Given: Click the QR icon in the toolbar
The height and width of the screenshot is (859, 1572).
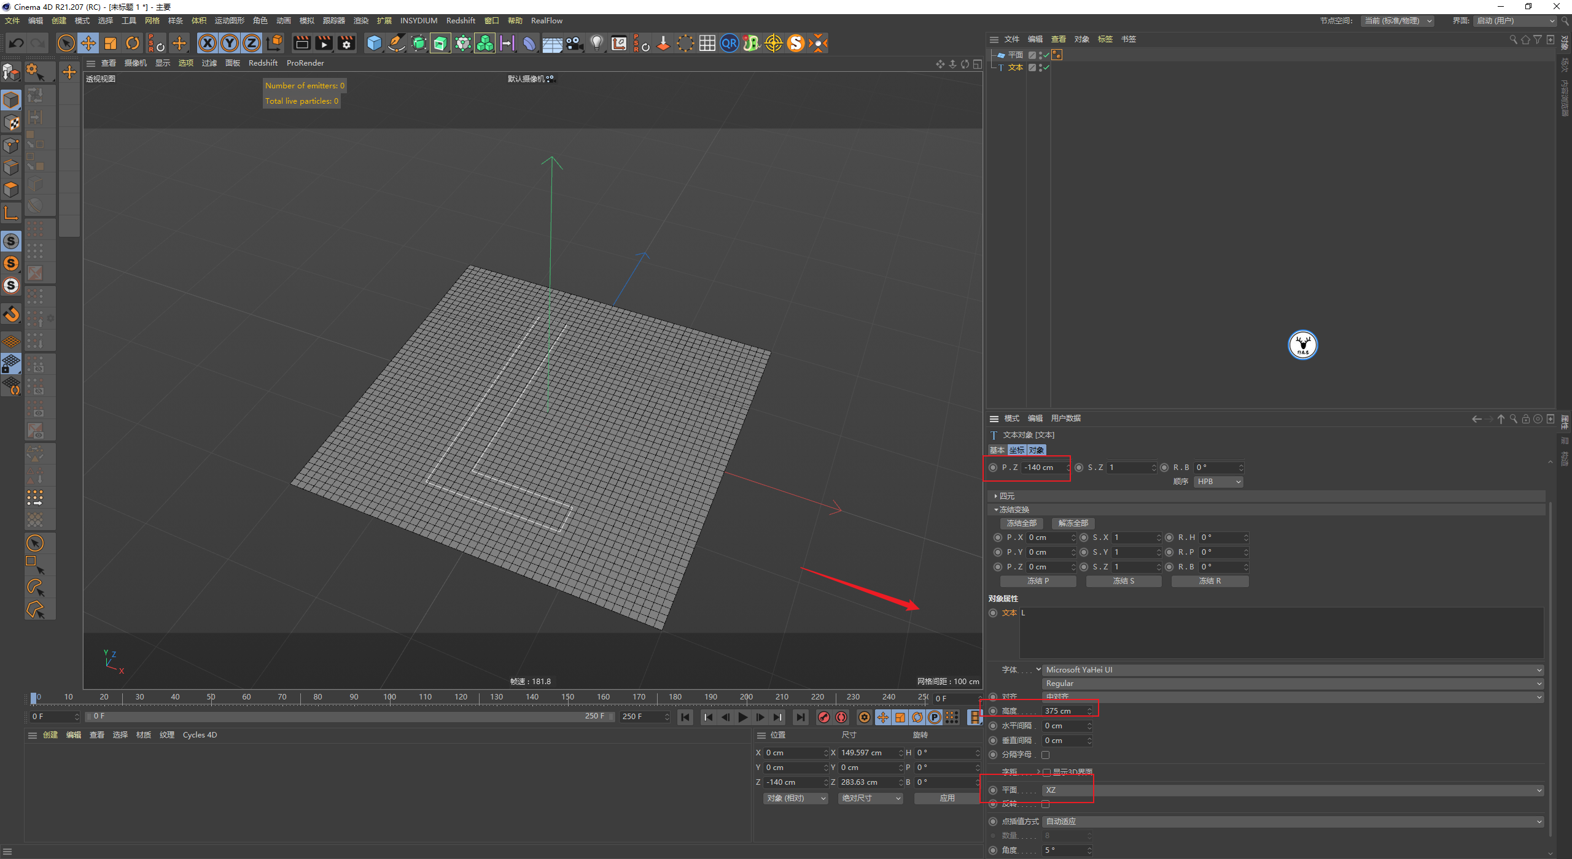Looking at the screenshot, I should [x=729, y=43].
